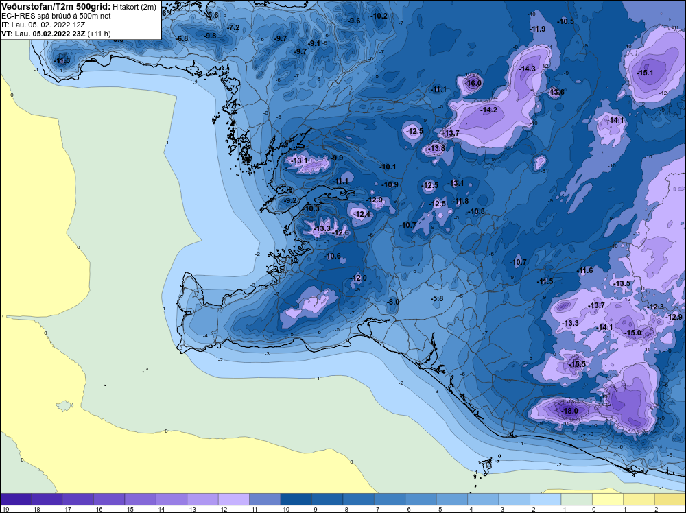The width and height of the screenshot is (686, 513).
Task: Click the legend swatch between -1 and 0
Action: coord(576,499)
